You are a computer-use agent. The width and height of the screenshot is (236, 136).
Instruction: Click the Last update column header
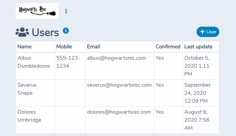(x=198, y=47)
